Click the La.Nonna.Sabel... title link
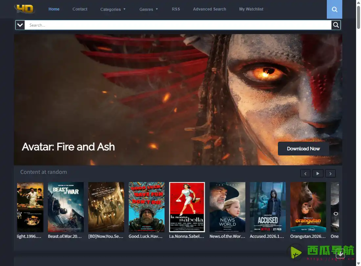361x266 pixels. pos(187,236)
